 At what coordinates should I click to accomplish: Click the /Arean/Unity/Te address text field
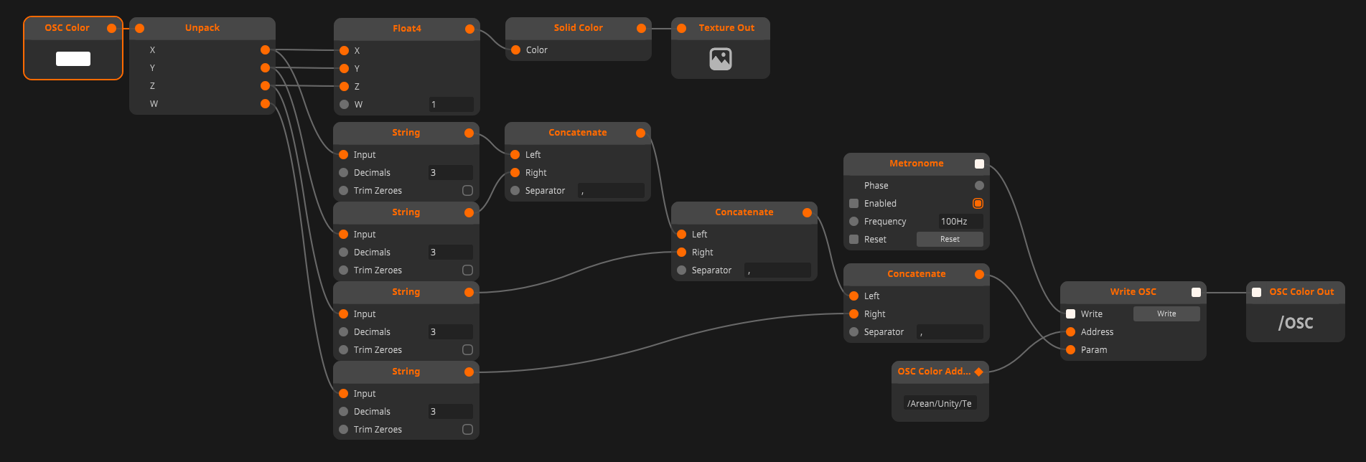click(x=939, y=404)
